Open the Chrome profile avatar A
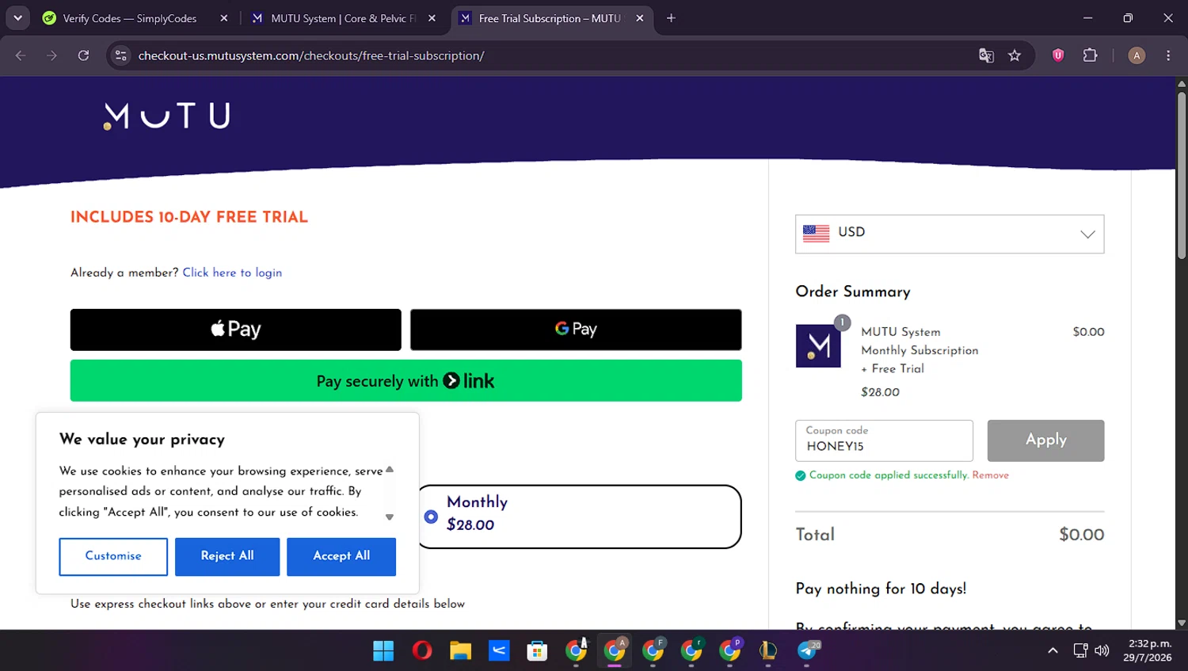Viewport: 1188px width, 671px height. click(x=1137, y=55)
